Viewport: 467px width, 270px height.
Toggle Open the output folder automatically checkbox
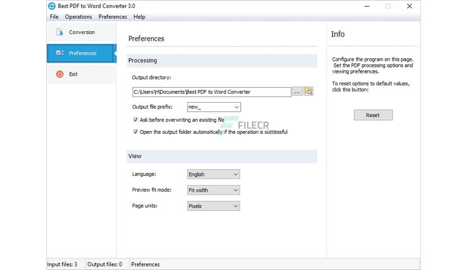coord(136,132)
